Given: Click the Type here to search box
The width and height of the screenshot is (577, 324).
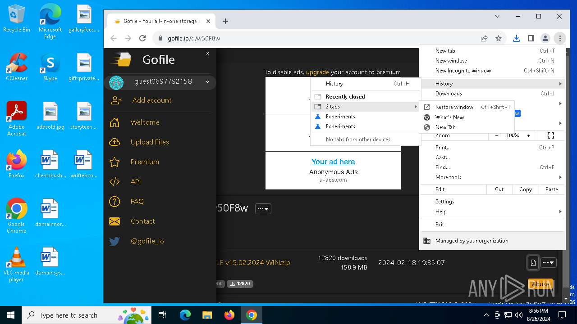Looking at the screenshot, I should pos(87,315).
